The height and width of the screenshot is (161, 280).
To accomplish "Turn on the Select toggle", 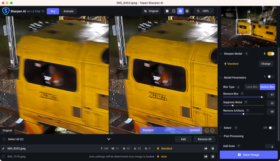I will [x=272, y=128].
